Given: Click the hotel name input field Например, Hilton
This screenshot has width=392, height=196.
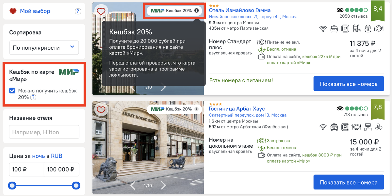Looking at the screenshot, I should pyautogui.click(x=44, y=132).
